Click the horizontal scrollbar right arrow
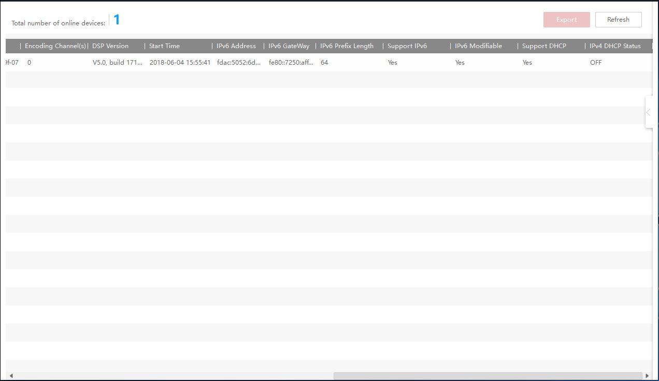 647,376
